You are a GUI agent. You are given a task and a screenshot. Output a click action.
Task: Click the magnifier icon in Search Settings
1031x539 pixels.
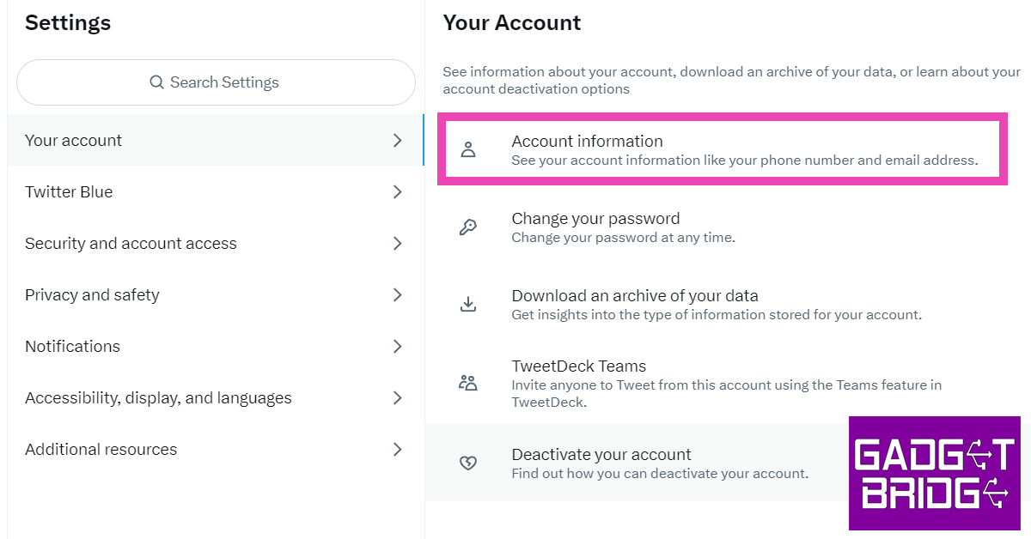click(156, 82)
